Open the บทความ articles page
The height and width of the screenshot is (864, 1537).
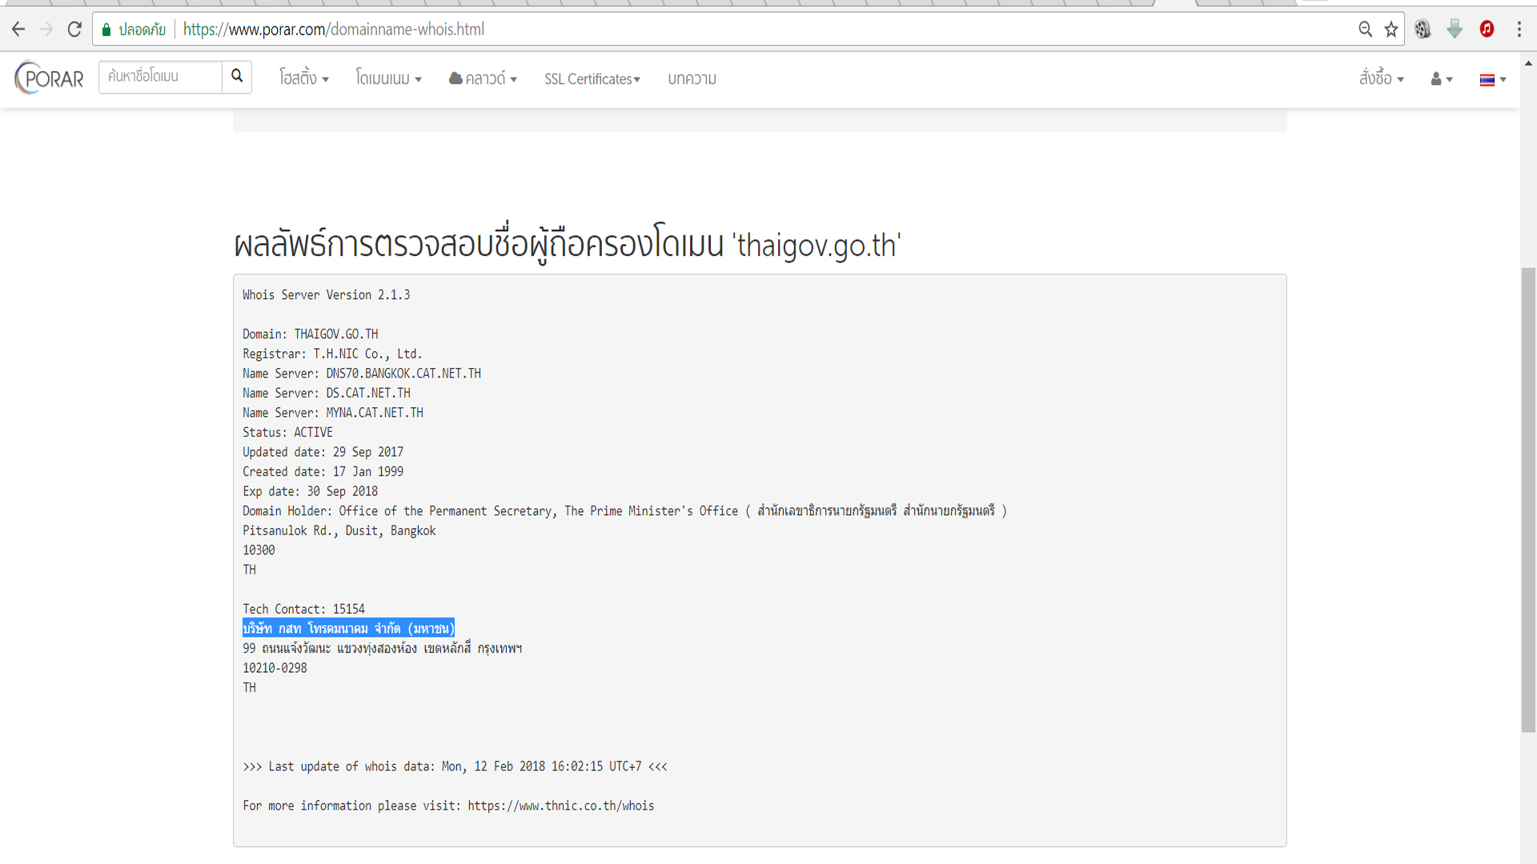click(692, 78)
